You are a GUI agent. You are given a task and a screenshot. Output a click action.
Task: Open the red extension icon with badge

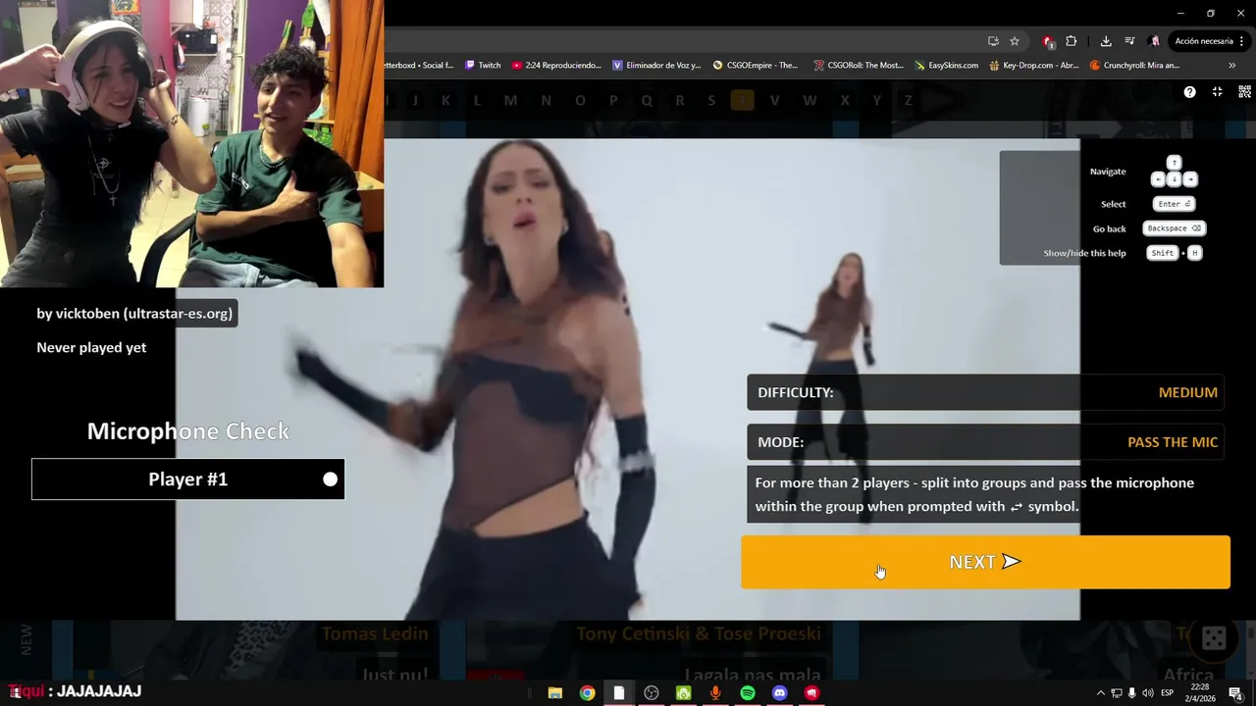[x=1048, y=41]
